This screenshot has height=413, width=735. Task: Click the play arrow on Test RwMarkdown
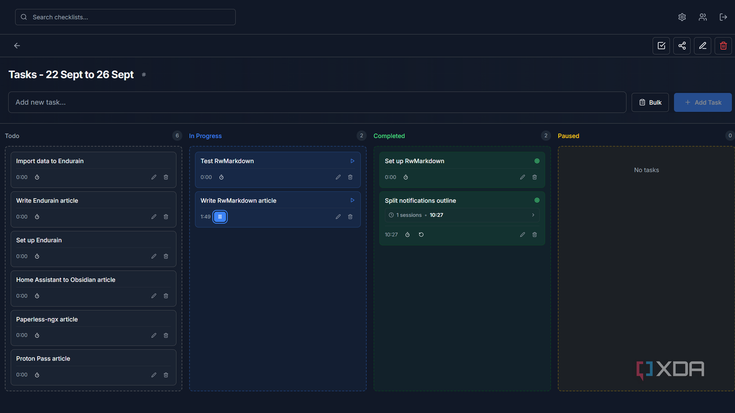352,161
